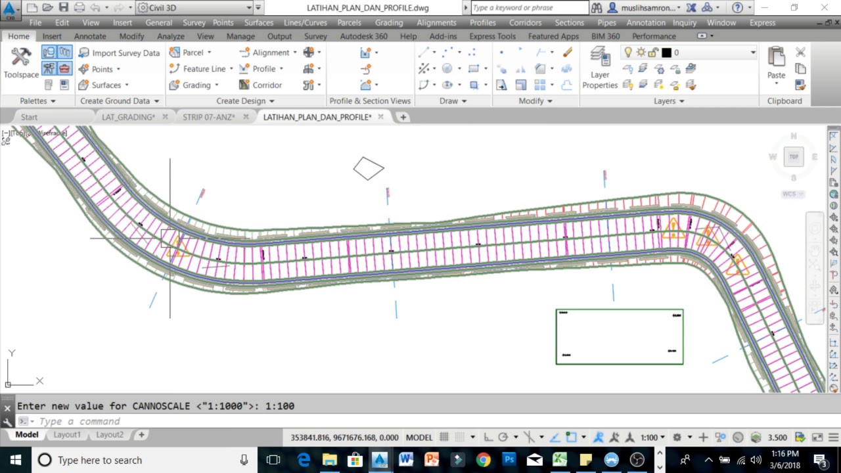The width and height of the screenshot is (841, 473).
Task: Toggle object snap in status bar
Action: coord(572,438)
